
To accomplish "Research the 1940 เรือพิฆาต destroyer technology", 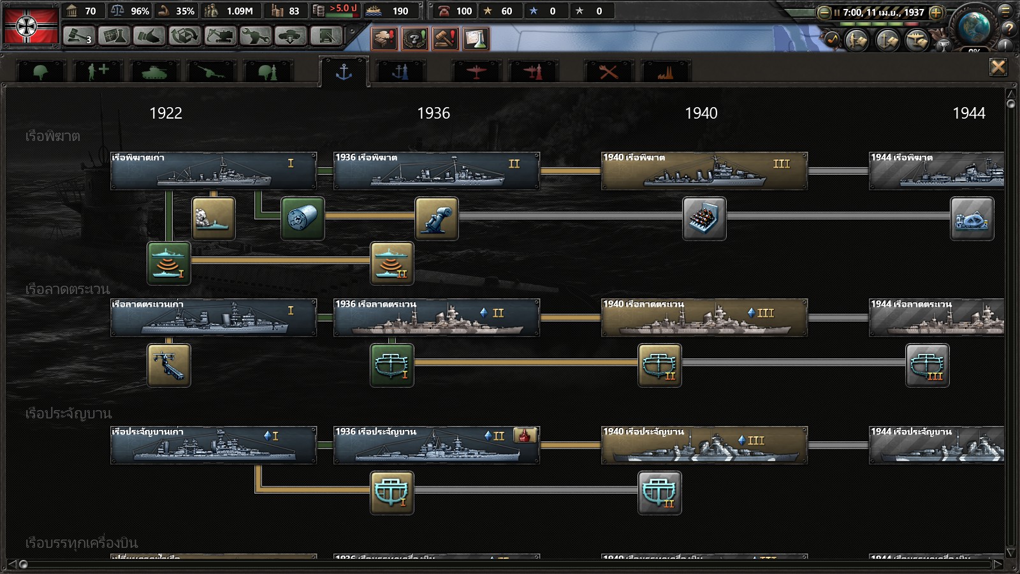I will [704, 171].
